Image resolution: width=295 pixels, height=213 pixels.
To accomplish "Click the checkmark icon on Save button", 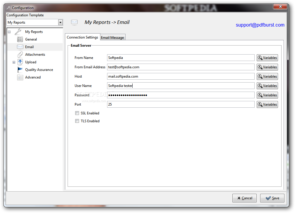I will coord(268,198).
